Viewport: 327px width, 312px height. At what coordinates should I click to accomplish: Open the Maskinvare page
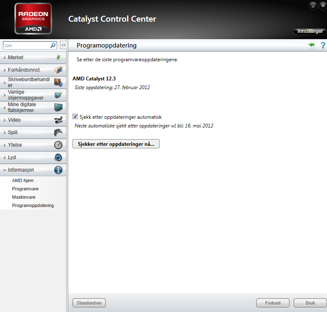24,197
